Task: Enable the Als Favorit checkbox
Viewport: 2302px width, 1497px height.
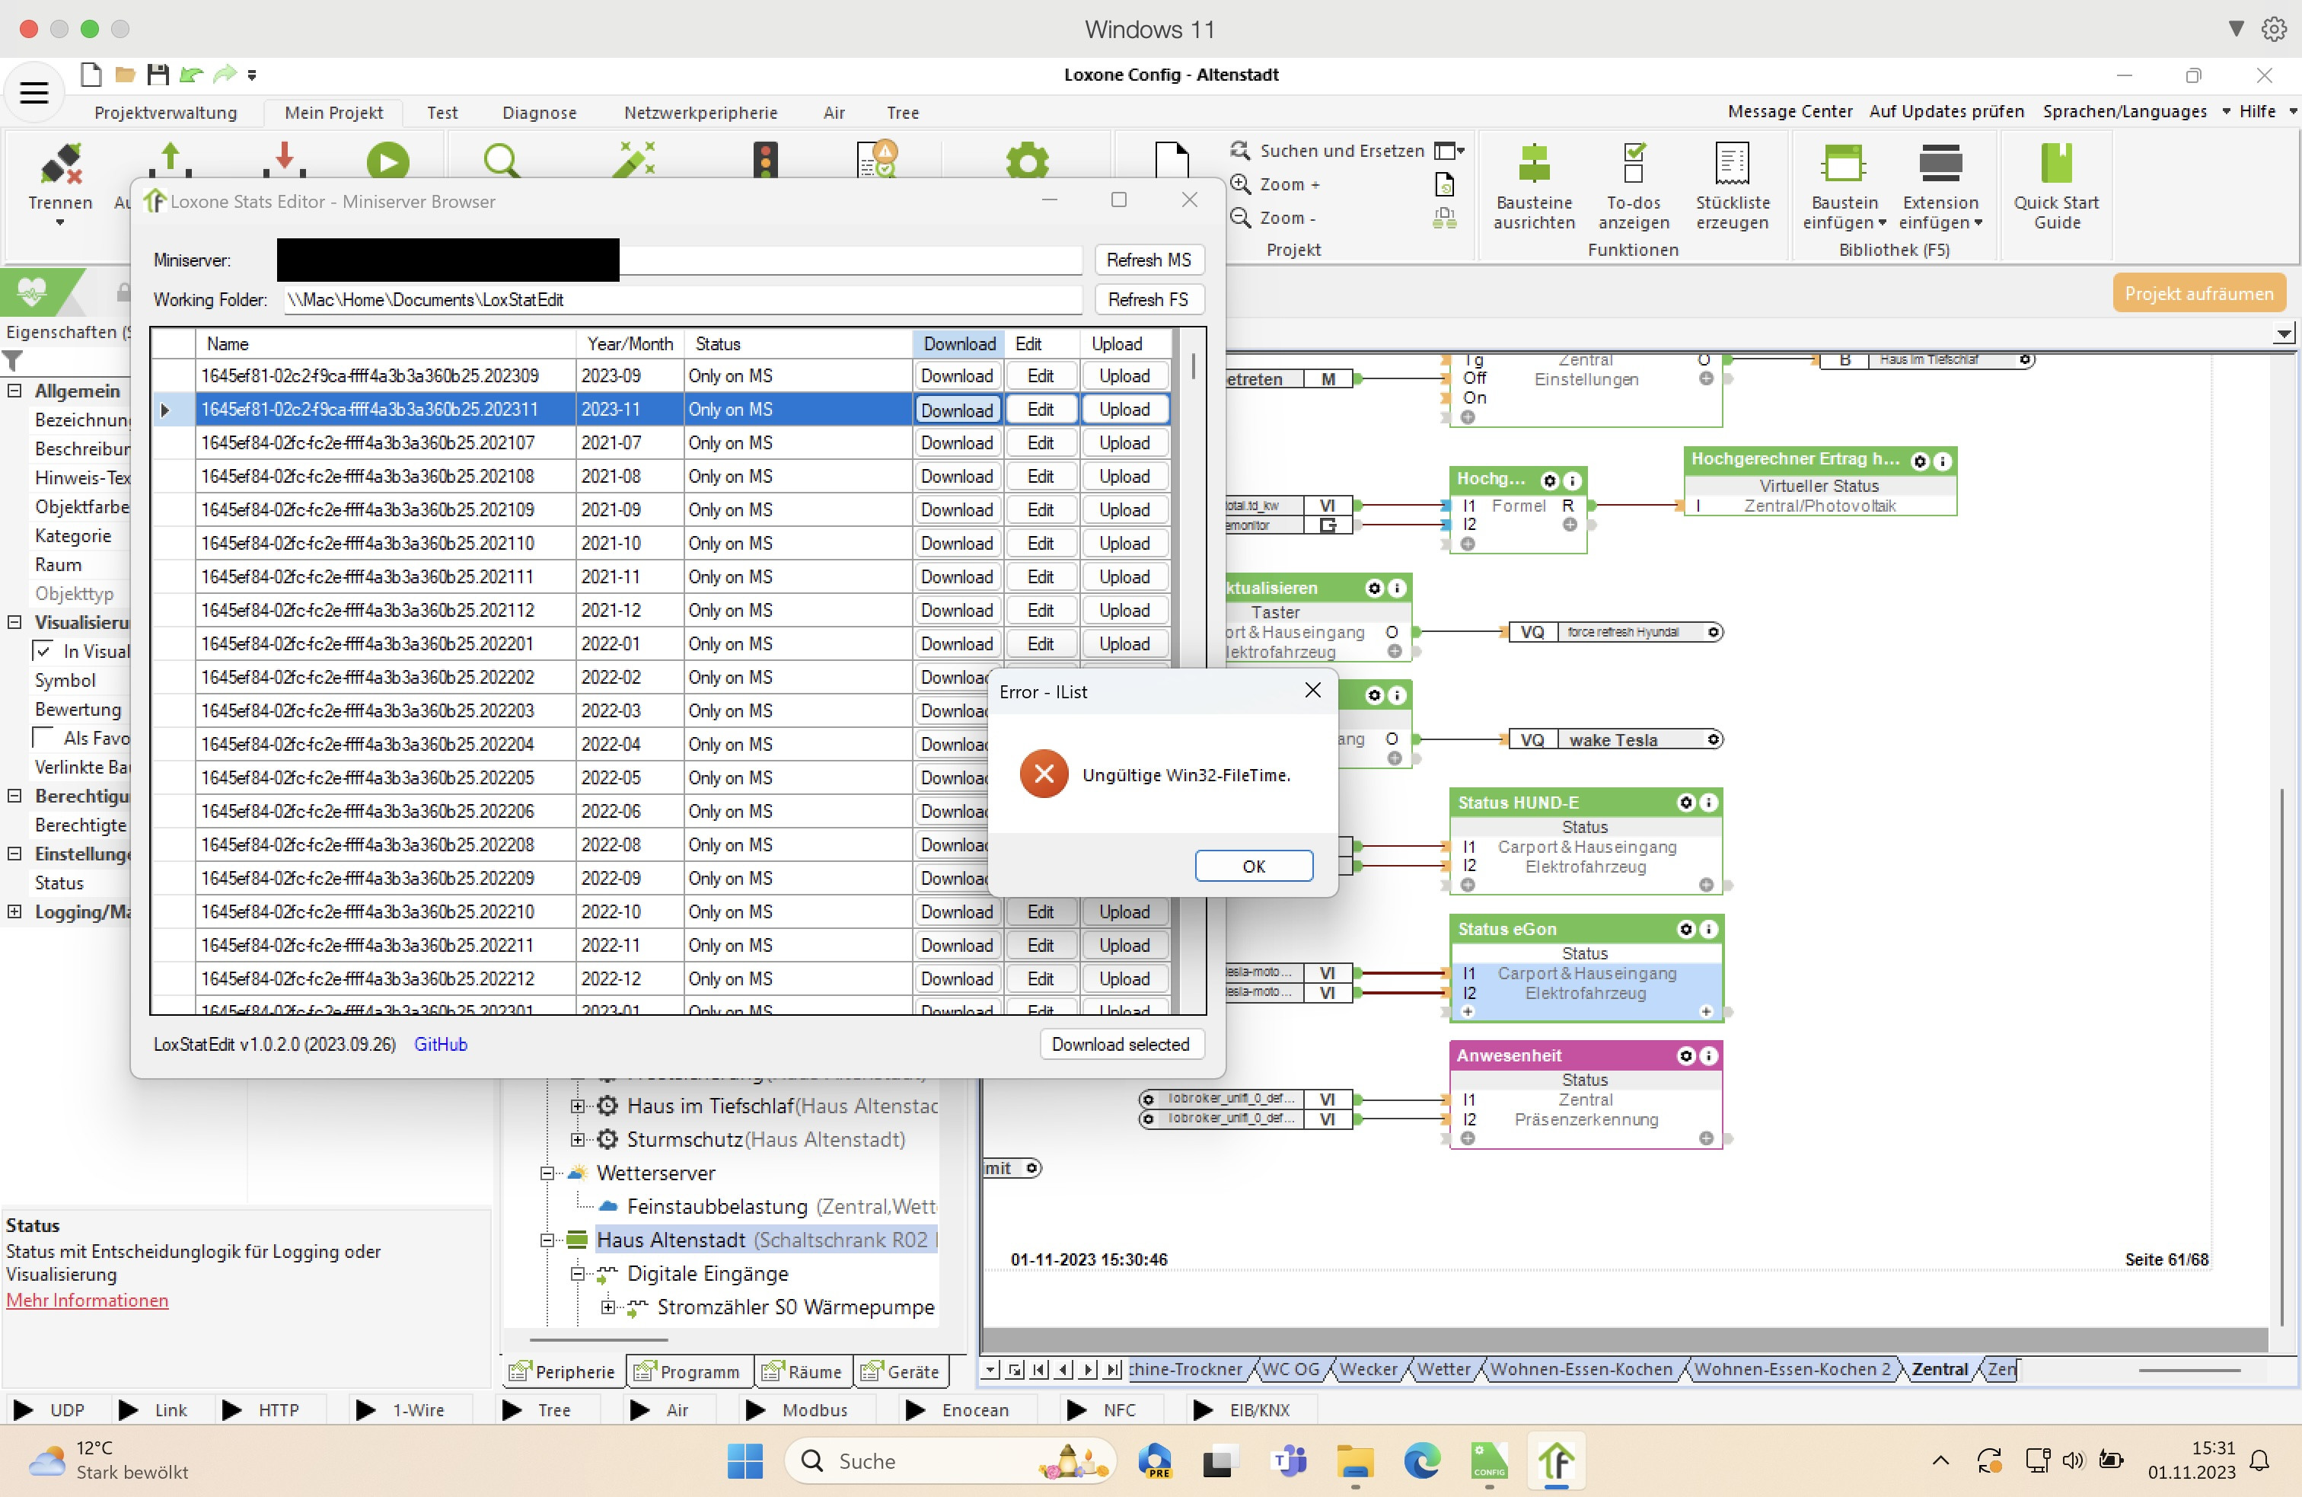Action: tap(43, 739)
